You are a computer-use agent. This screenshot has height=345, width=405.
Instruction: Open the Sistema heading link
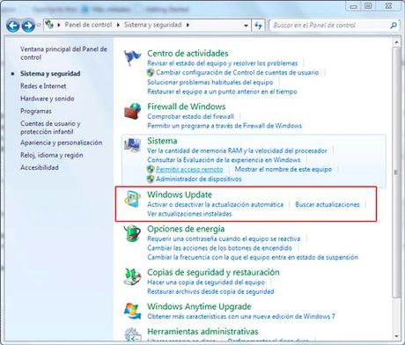click(x=162, y=141)
